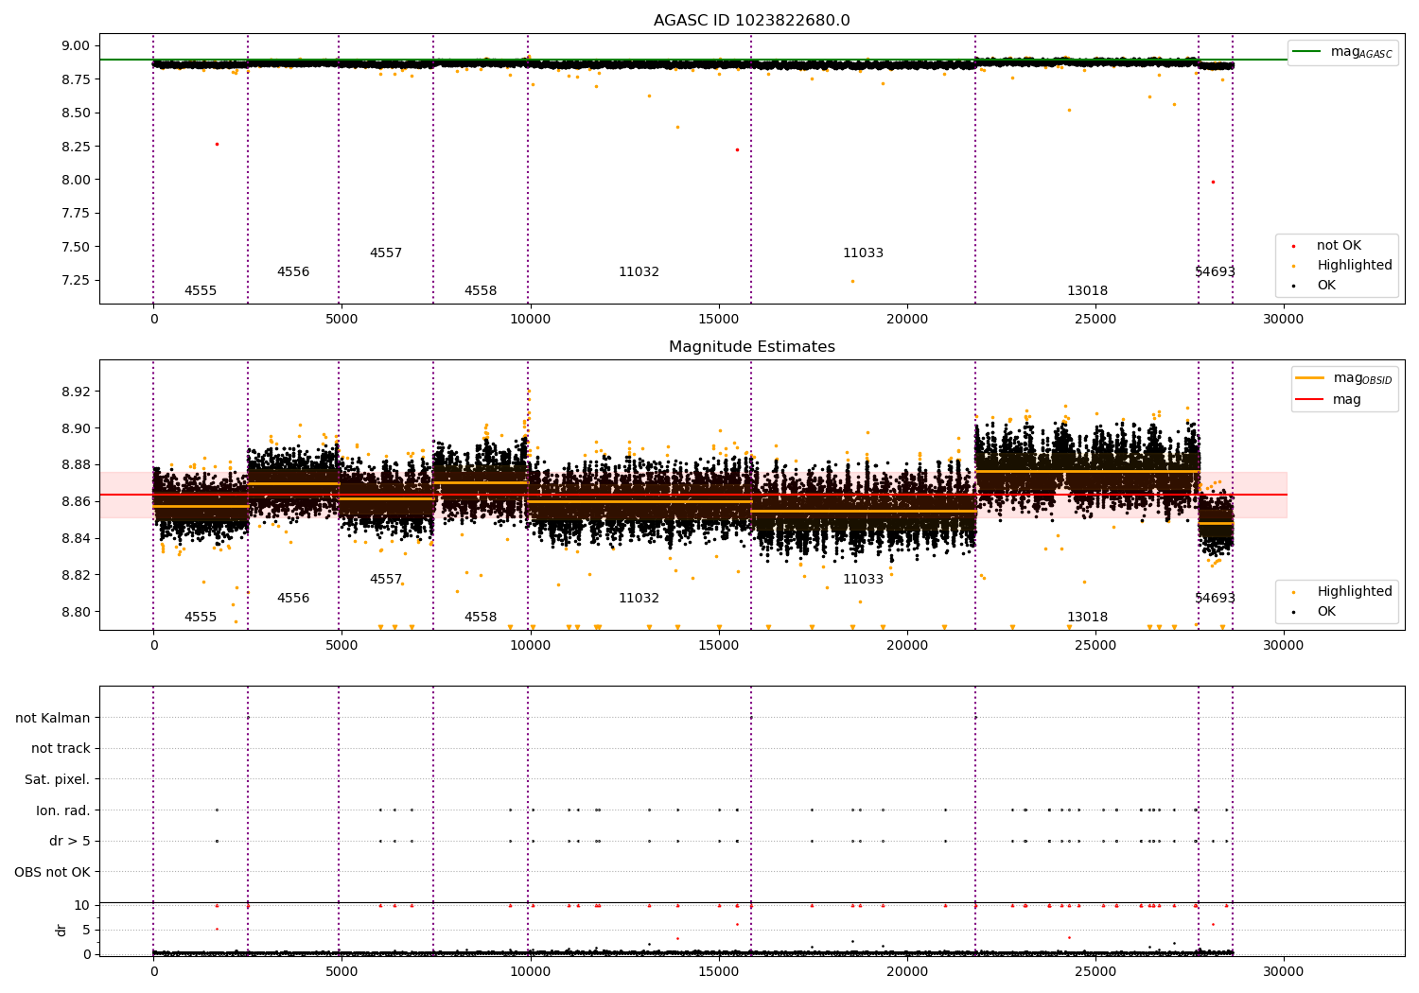Click OBSID label 13018 in the top plot
Screen dimensions: 1419x993
point(1088,291)
